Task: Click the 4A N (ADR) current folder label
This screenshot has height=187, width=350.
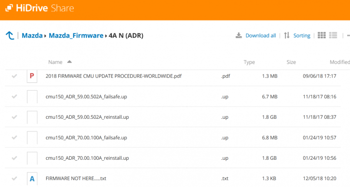Action: (126, 36)
